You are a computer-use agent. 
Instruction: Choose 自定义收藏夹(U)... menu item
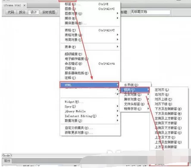(90, 128)
